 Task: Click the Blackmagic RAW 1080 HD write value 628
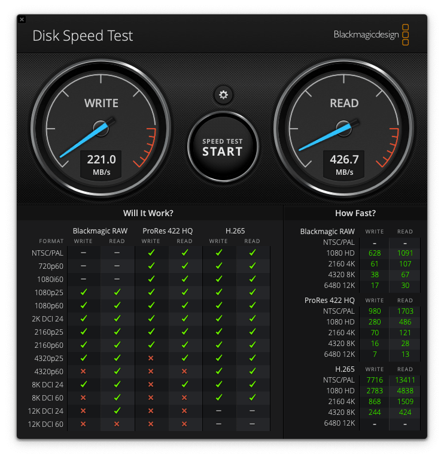pos(375,253)
